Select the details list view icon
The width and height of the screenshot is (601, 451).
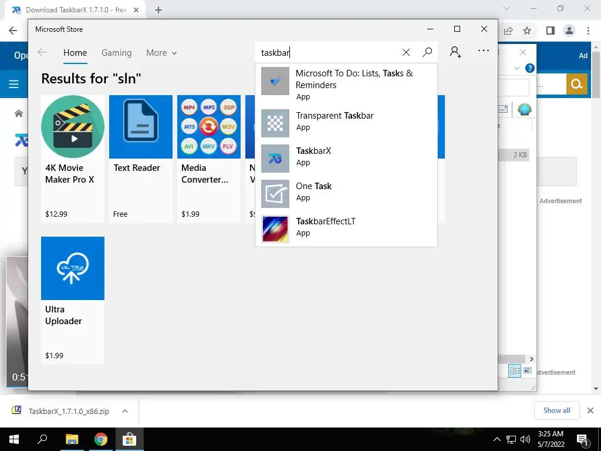(515, 371)
